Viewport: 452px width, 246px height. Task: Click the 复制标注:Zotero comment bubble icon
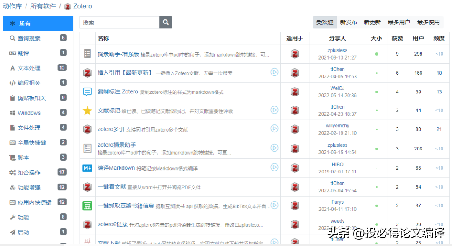point(87,92)
